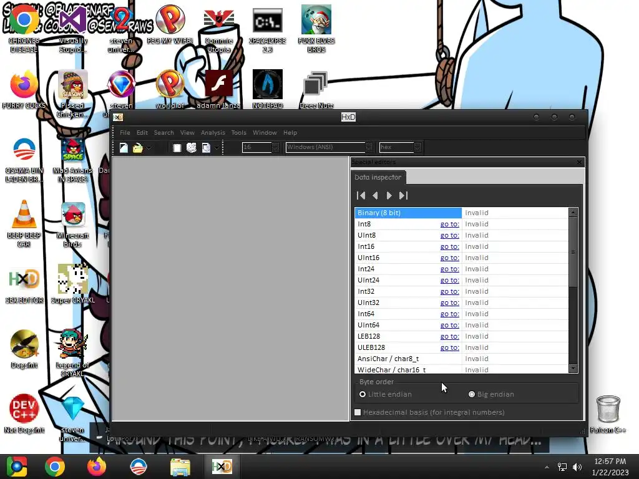Open the BEEP BEEP CAR VLC desktop icon

pyautogui.click(x=24, y=223)
